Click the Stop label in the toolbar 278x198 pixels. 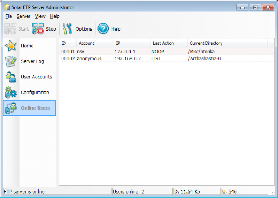pos(51,29)
